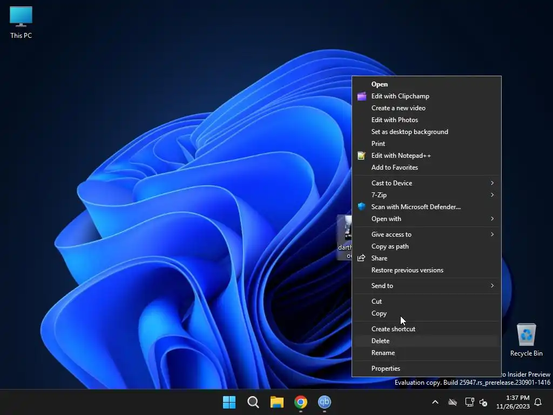This screenshot has width=553, height=415.
Task: Choose Delete from context menu
Action: coord(427,340)
